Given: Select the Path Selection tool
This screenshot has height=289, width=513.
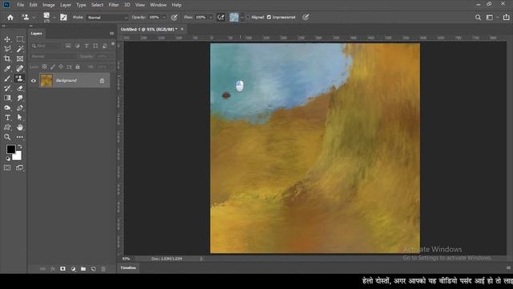Looking at the screenshot, I should (x=20, y=118).
